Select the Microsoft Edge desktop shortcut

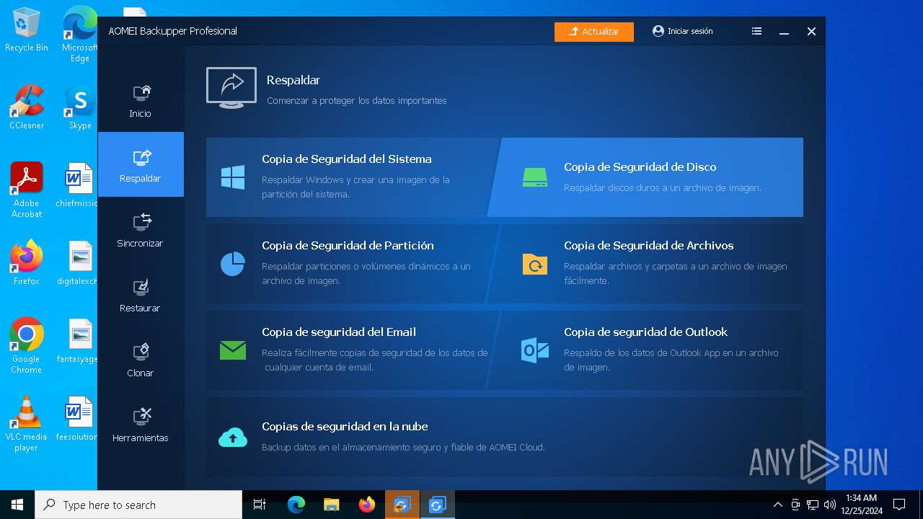(80, 35)
